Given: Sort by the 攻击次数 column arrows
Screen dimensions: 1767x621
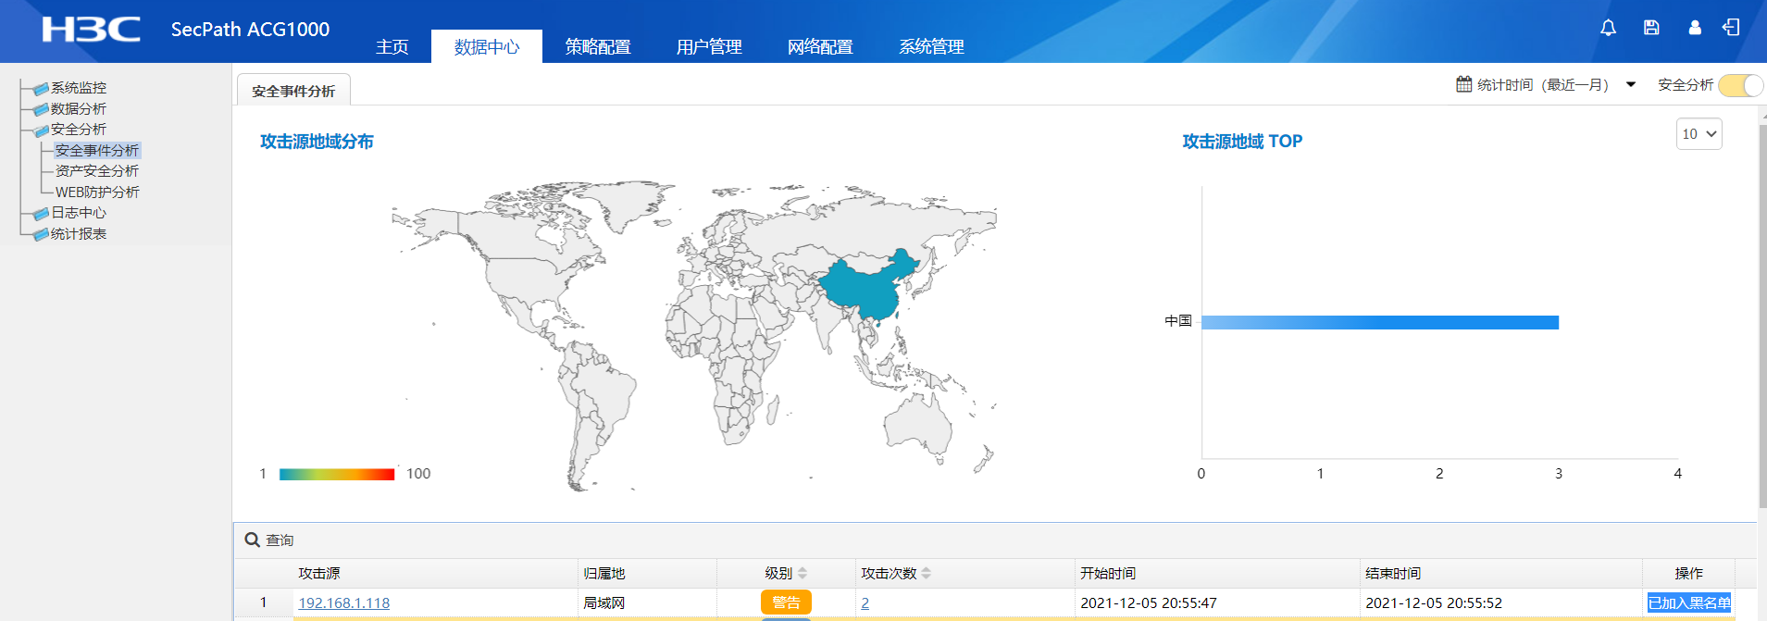Looking at the screenshot, I should tap(927, 574).
